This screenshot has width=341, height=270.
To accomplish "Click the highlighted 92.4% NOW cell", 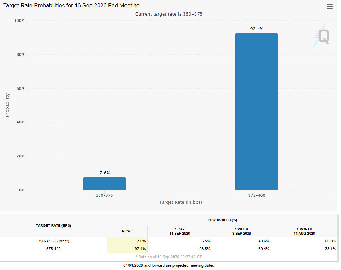I will 128,249.
